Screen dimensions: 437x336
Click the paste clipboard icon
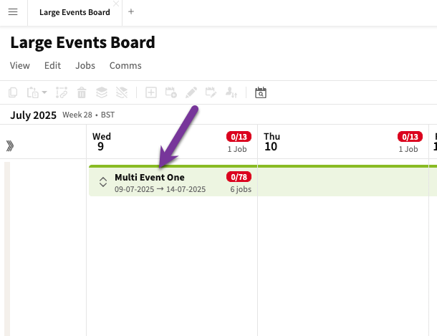point(33,92)
